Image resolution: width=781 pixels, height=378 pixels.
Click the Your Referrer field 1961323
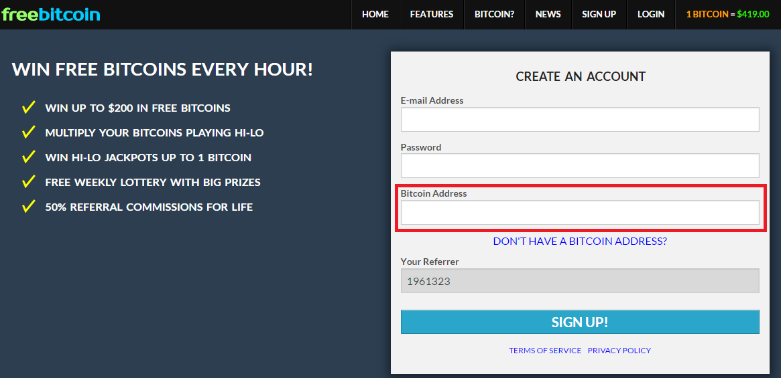coord(580,280)
